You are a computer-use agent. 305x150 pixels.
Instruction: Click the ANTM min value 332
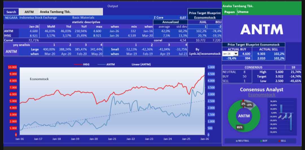[x=133, y=31]
